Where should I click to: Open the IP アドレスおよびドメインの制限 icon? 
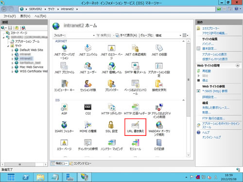159,111
